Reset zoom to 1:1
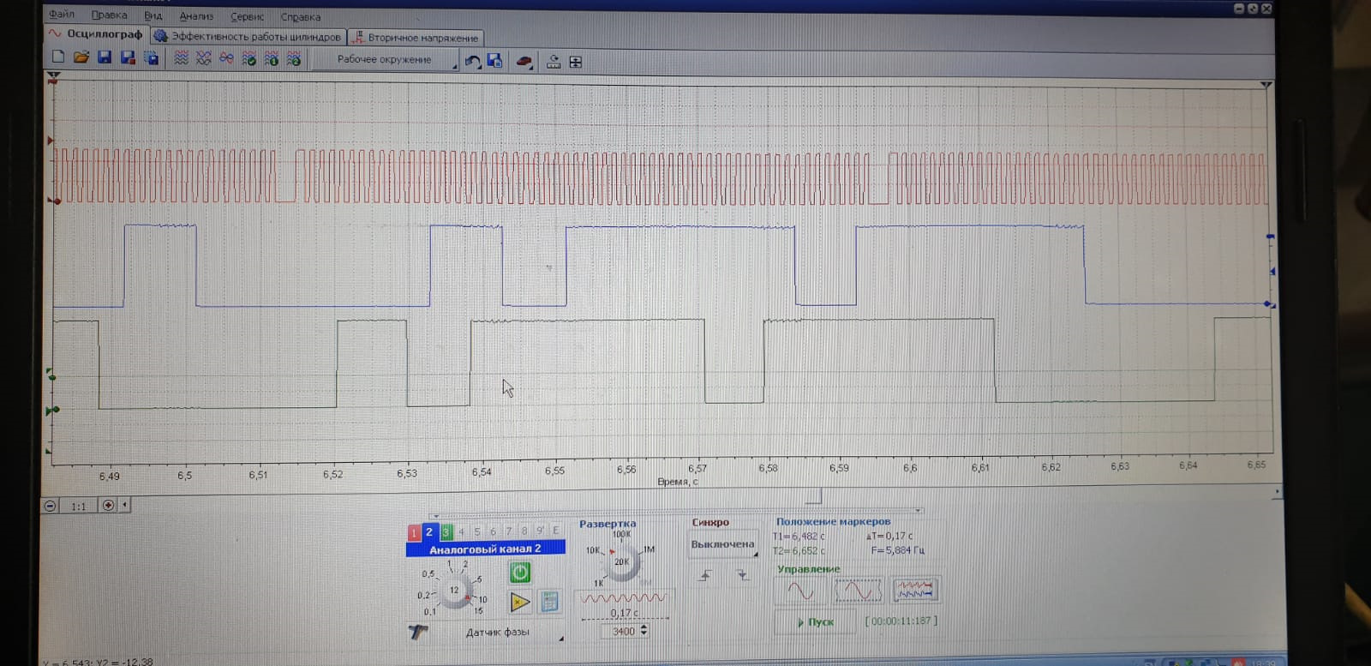Screen dimensions: 1371x666 78,506
